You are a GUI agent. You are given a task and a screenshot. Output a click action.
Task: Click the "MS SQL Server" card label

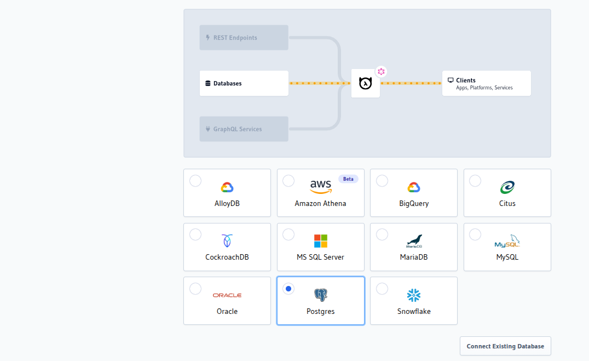click(x=320, y=257)
